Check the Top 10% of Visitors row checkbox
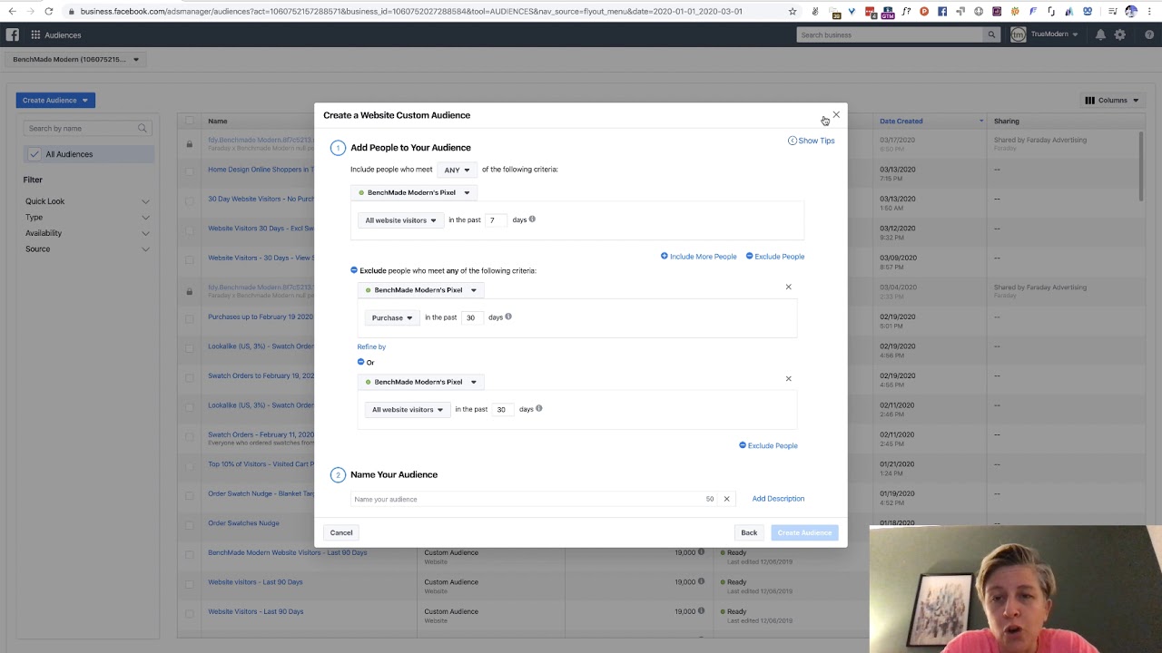The width and height of the screenshot is (1162, 653). click(189, 464)
